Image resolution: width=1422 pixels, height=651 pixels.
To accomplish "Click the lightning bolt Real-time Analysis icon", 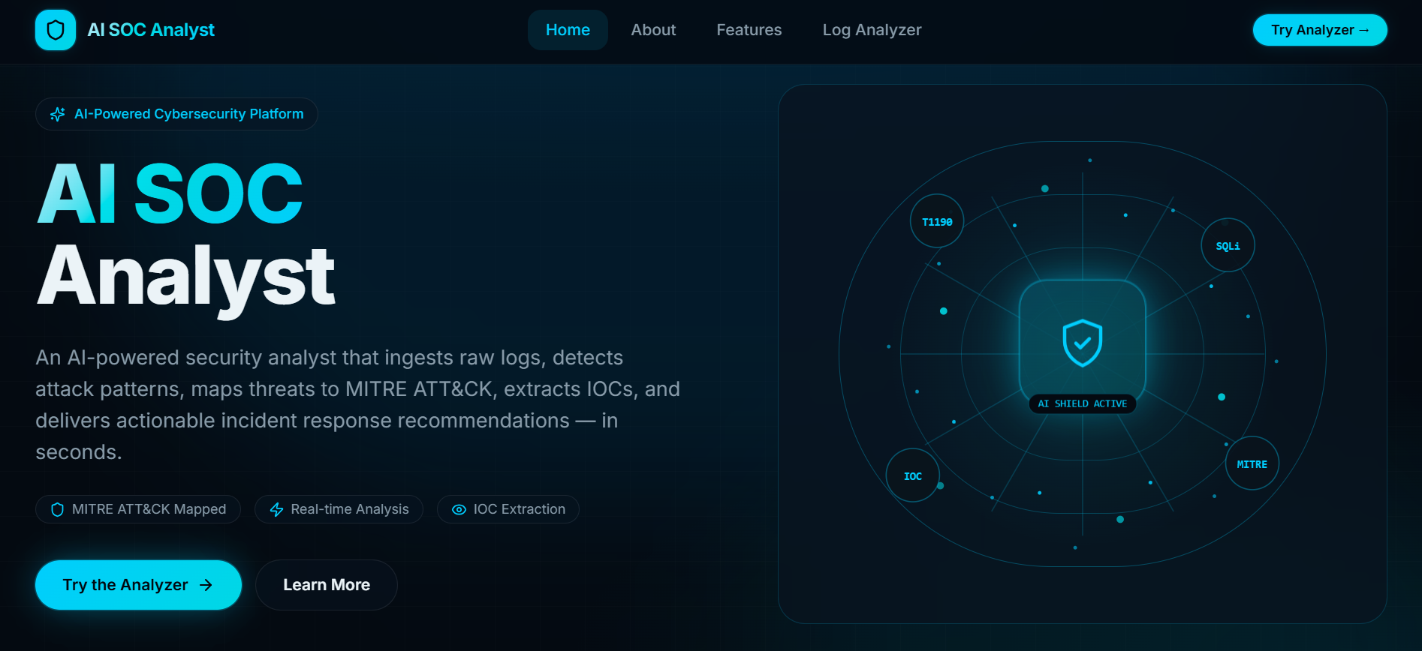I will click(x=276, y=509).
